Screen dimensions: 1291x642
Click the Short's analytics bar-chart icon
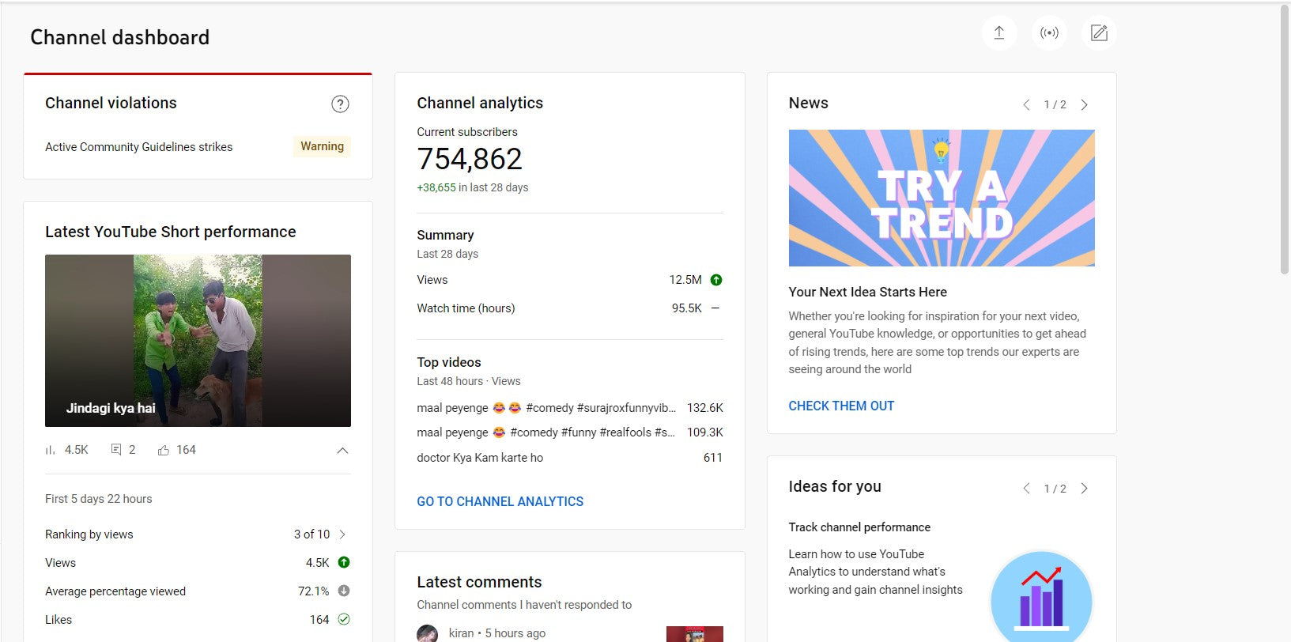click(51, 450)
